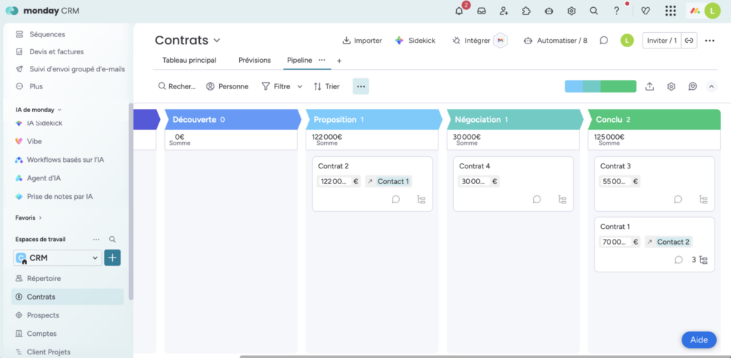Open Automatiser / 8 button

(x=555, y=41)
